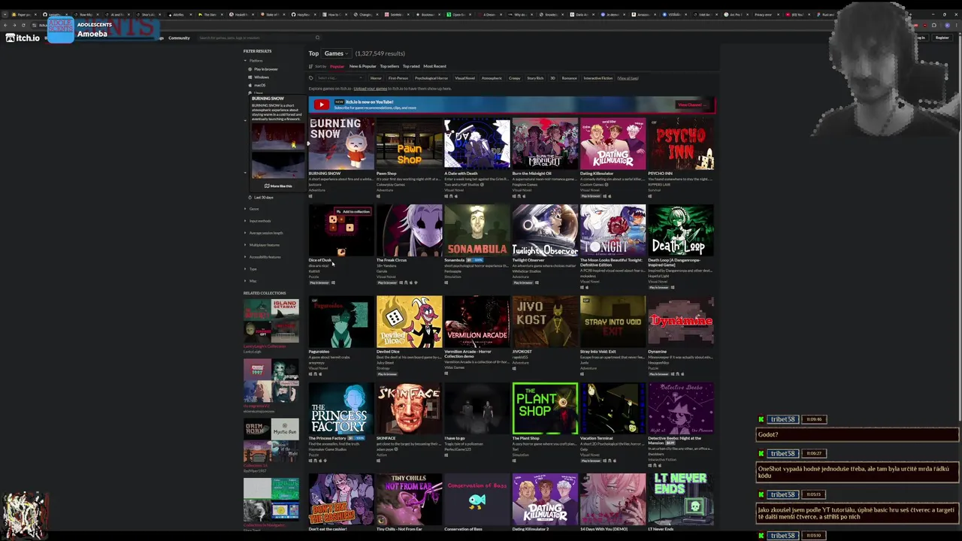Expand Average session length filter
The width and height of the screenshot is (962, 541).
(x=265, y=233)
